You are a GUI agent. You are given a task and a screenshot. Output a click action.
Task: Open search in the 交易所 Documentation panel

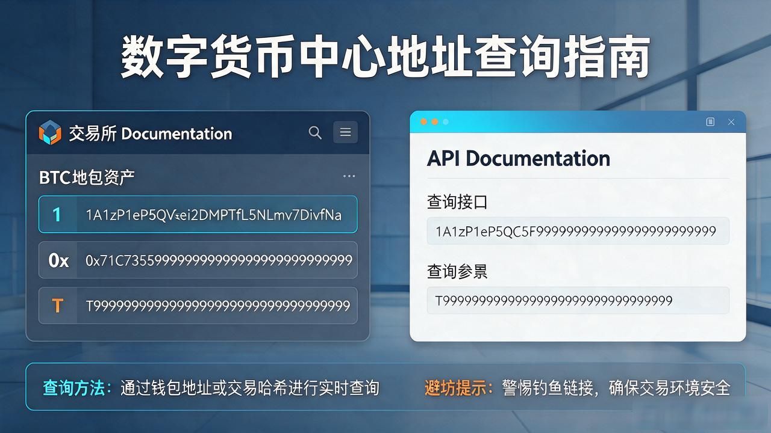[315, 132]
